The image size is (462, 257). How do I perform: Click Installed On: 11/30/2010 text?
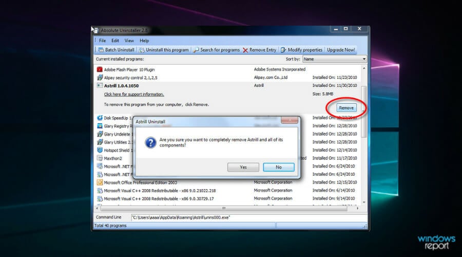(334, 85)
